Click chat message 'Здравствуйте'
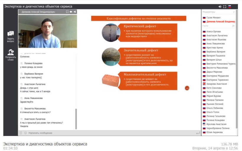The width and height of the screenshot is (242, 151). point(27,102)
